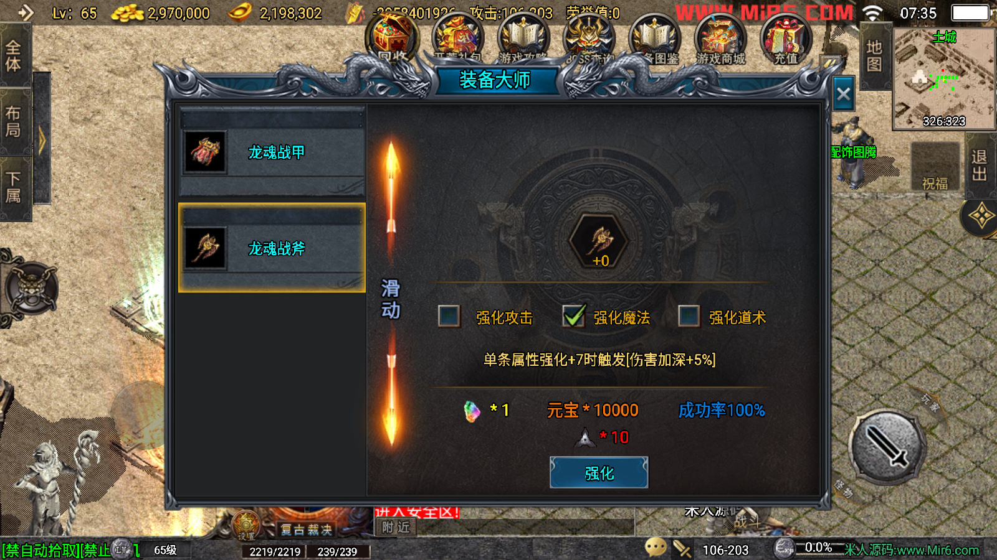
Task: Click the 强化 enhance button
Action: (x=599, y=473)
